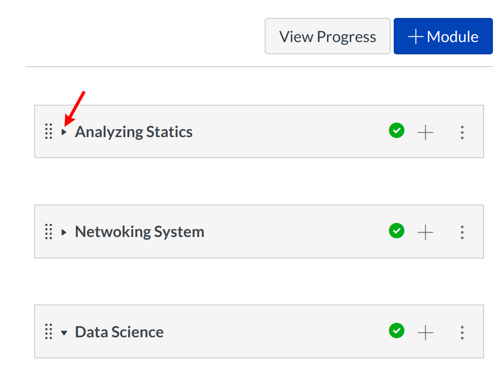The image size is (503, 368).
Task: Expand the Netwoking System module
Action: tap(64, 232)
